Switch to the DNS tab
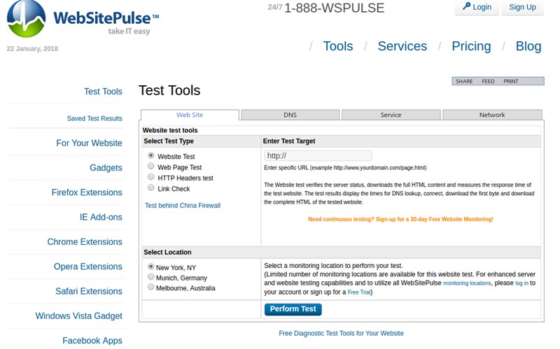This screenshot has height=349, width=560. [x=290, y=115]
